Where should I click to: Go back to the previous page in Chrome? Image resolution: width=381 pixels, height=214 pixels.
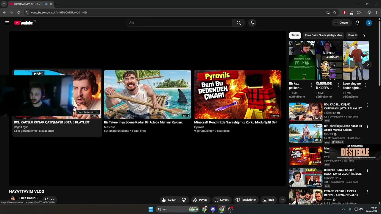[x=4, y=12]
